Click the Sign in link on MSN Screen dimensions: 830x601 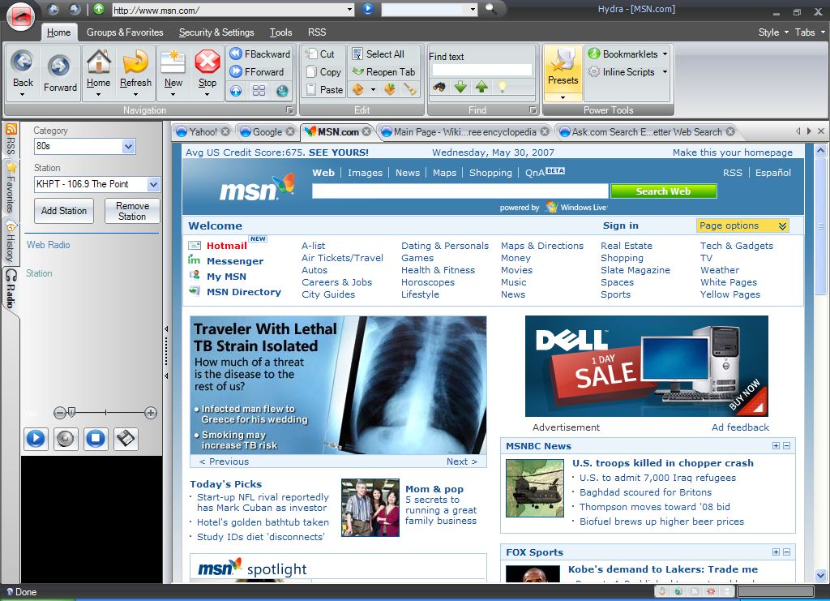[x=620, y=225]
